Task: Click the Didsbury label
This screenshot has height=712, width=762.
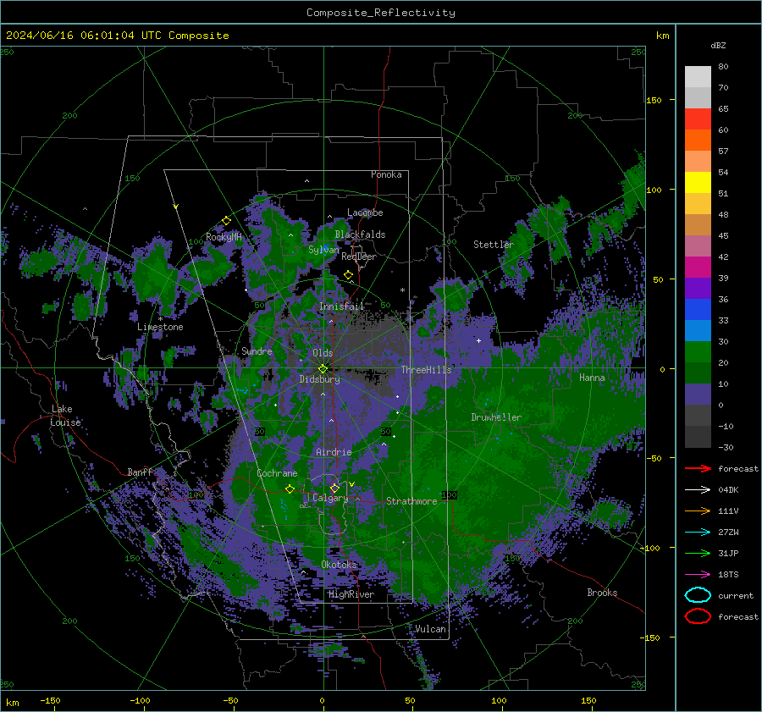Action: tap(320, 379)
